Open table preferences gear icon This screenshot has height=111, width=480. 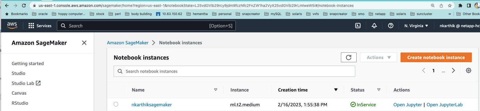(x=469, y=70)
